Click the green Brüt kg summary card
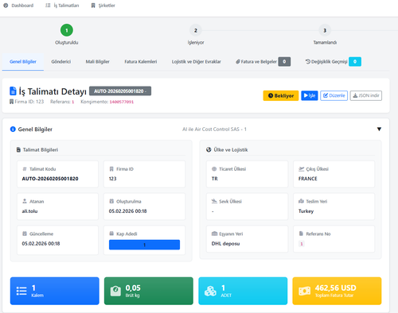This screenshot has width=398, height=313. click(149, 291)
